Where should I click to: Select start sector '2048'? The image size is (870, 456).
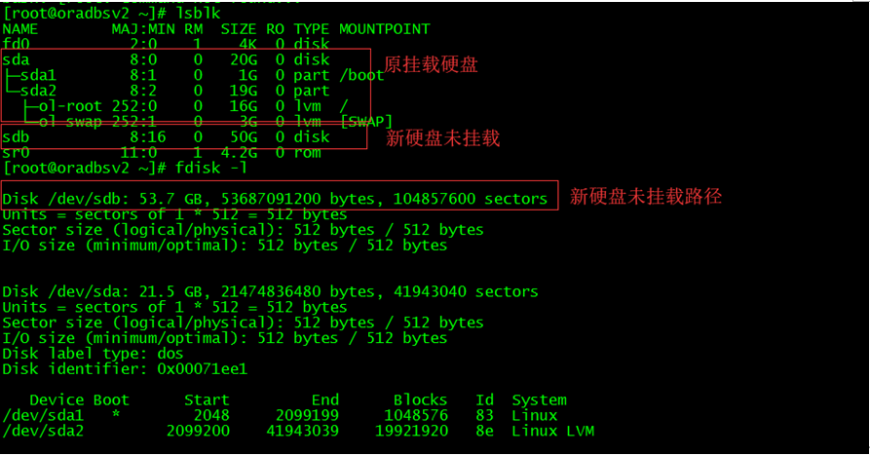[211, 415]
